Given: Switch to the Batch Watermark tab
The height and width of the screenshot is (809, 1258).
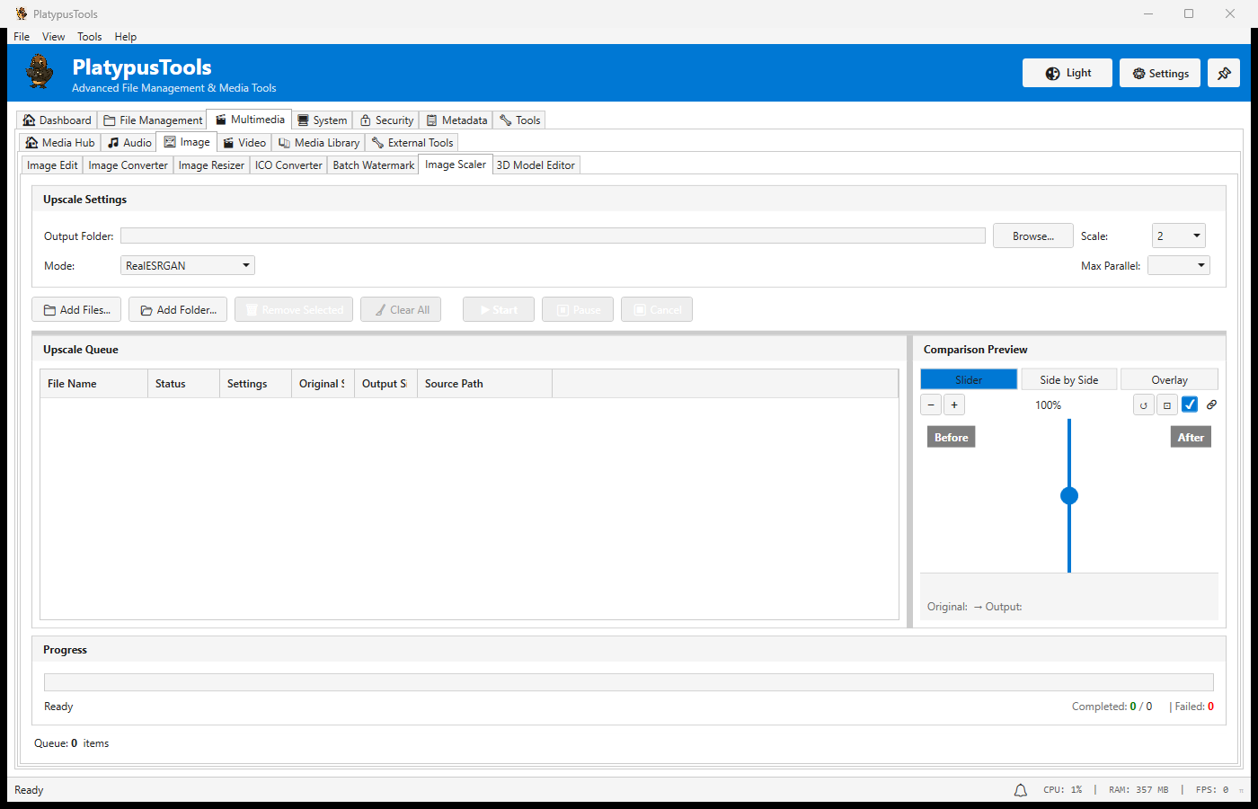Looking at the screenshot, I should [x=373, y=164].
